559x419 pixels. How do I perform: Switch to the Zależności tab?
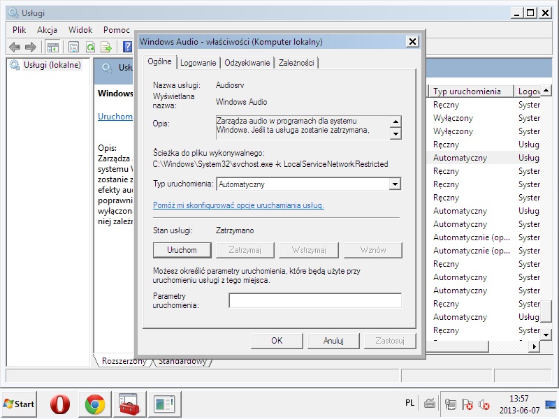296,63
